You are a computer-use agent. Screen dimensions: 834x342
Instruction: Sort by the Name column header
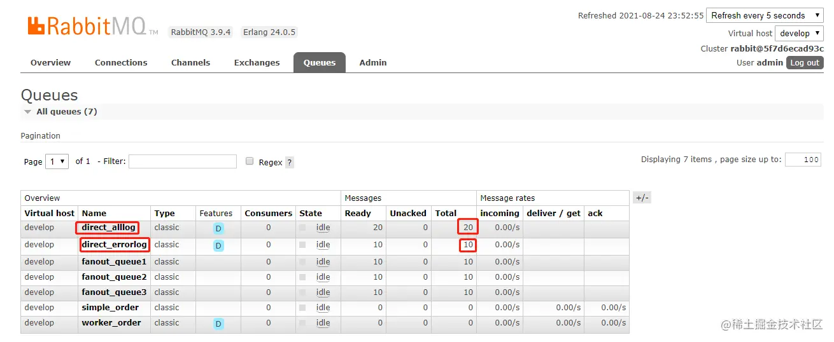[x=94, y=213]
